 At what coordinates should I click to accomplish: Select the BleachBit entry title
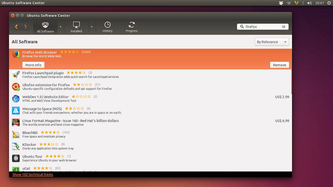(30, 133)
